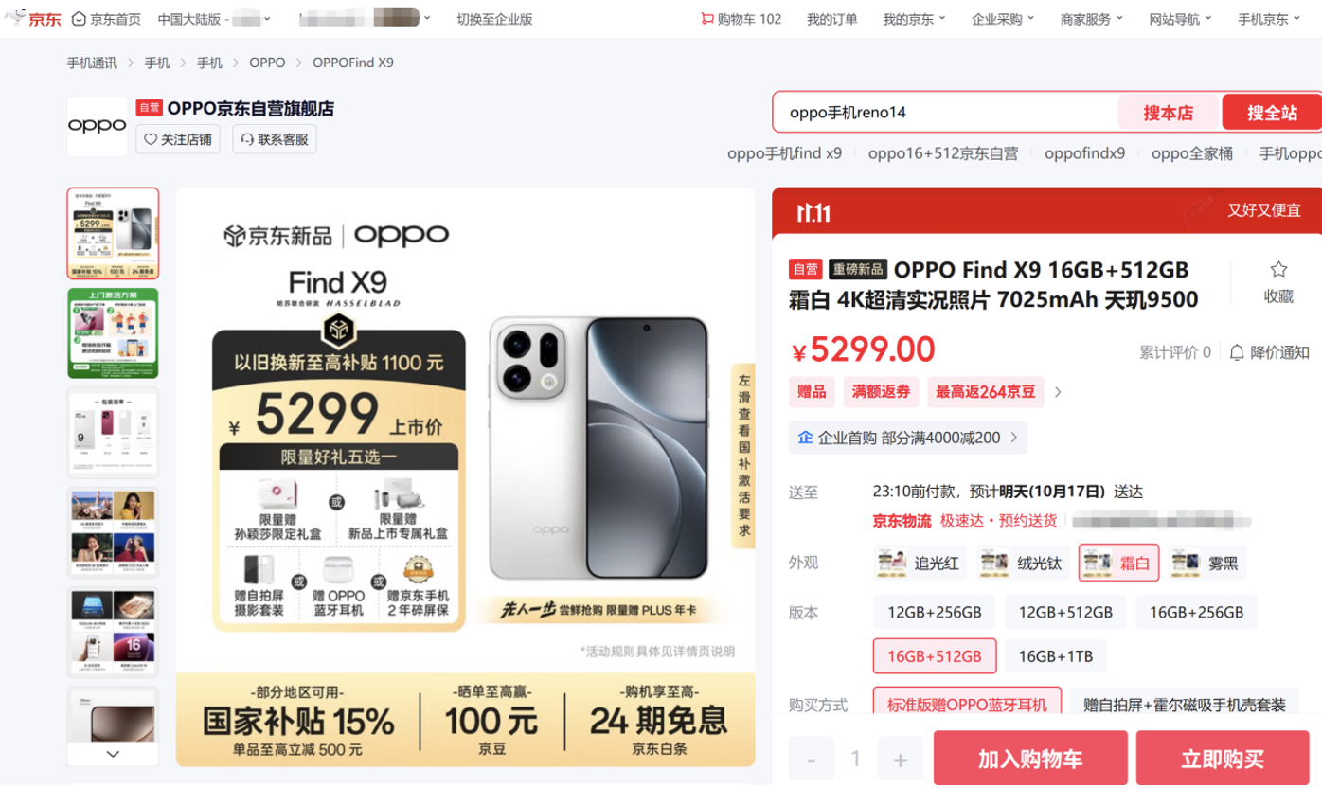Click the star icon to favorite the product
Screen dimensions: 1322x788
tap(1278, 270)
